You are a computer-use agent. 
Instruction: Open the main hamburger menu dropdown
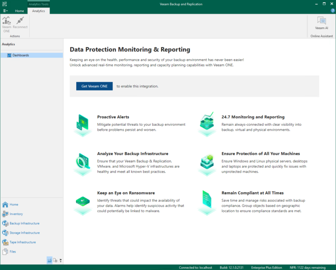5,11
